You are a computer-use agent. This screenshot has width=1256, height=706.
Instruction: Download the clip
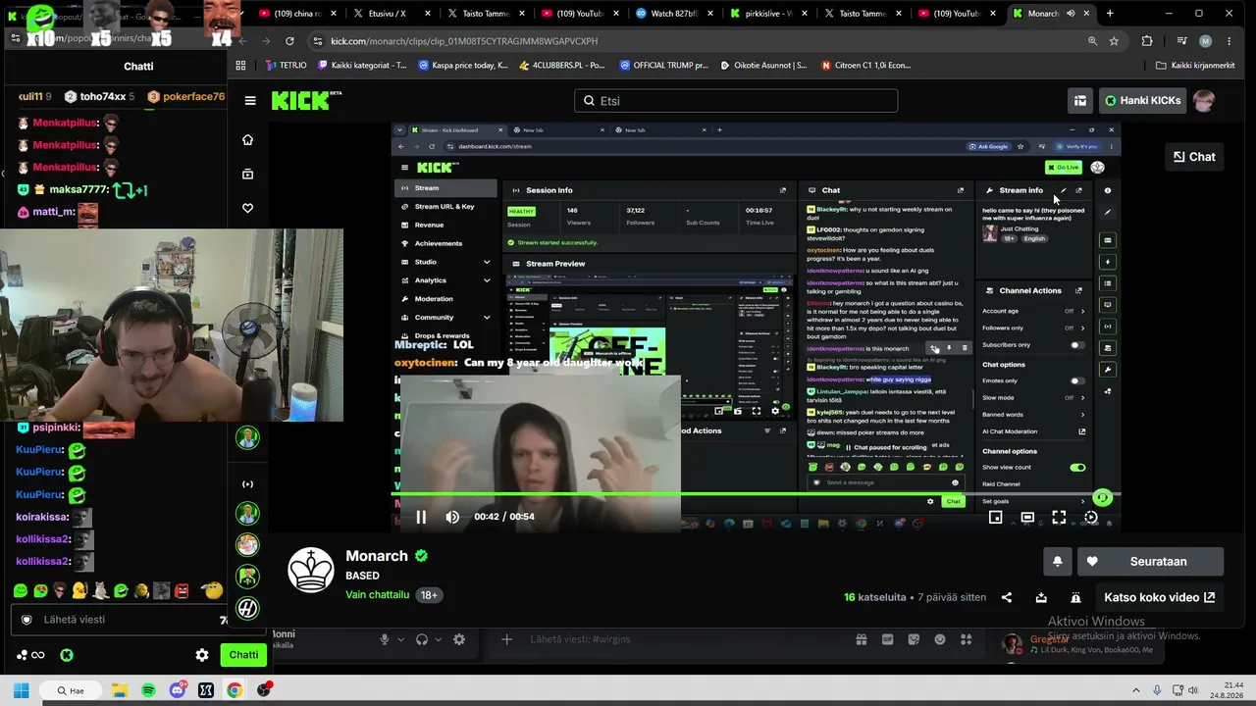click(1041, 597)
